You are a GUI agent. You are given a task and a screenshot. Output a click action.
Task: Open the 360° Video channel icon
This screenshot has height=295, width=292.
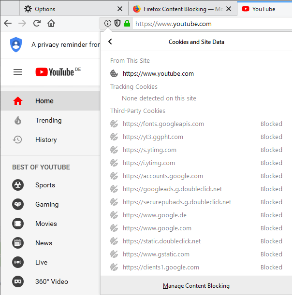(18, 281)
